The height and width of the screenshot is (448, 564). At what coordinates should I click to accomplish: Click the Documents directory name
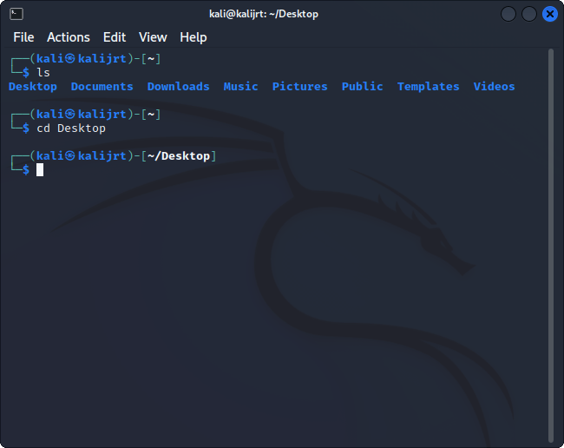click(x=102, y=86)
